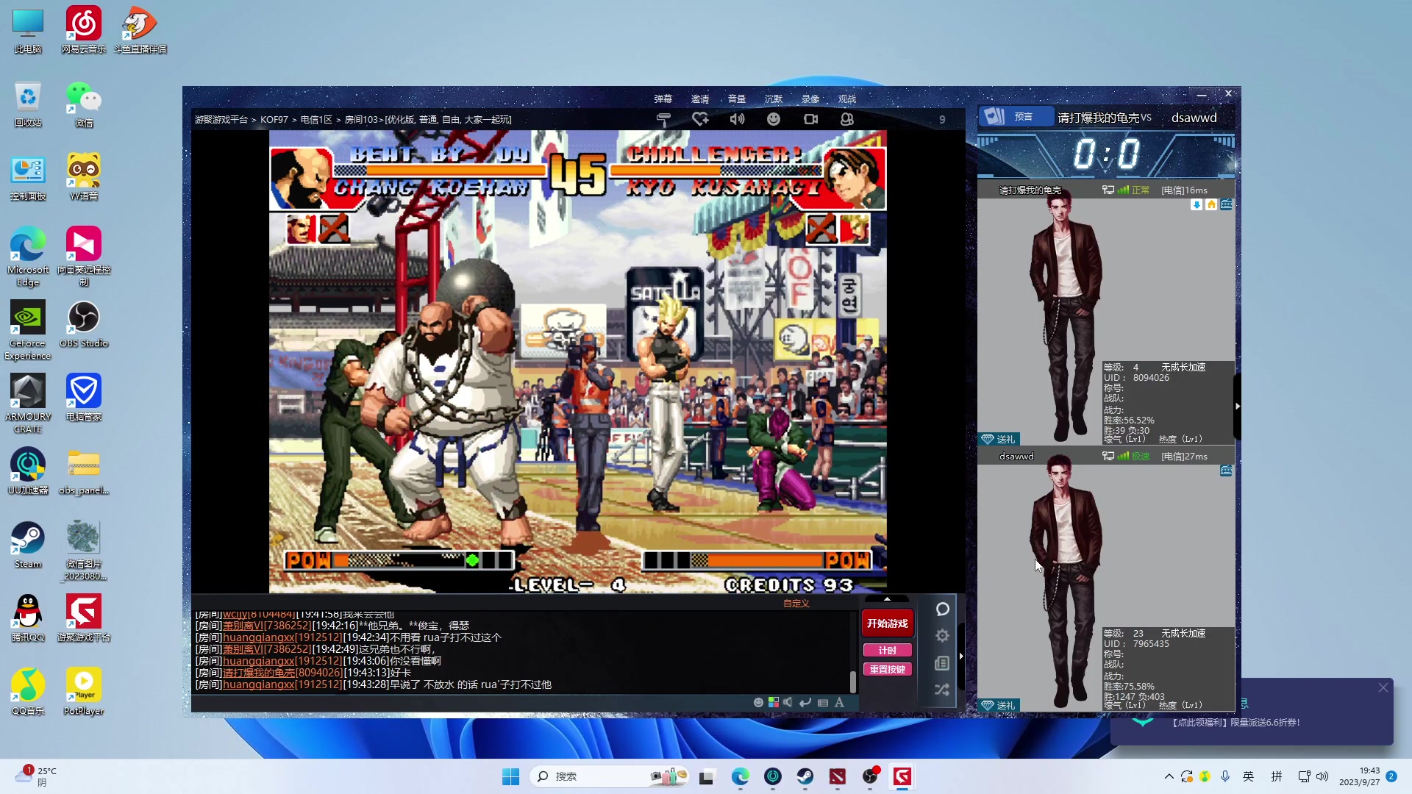Click the font letter A icon
Viewport: 1412px width, 794px height.
[x=839, y=702]
